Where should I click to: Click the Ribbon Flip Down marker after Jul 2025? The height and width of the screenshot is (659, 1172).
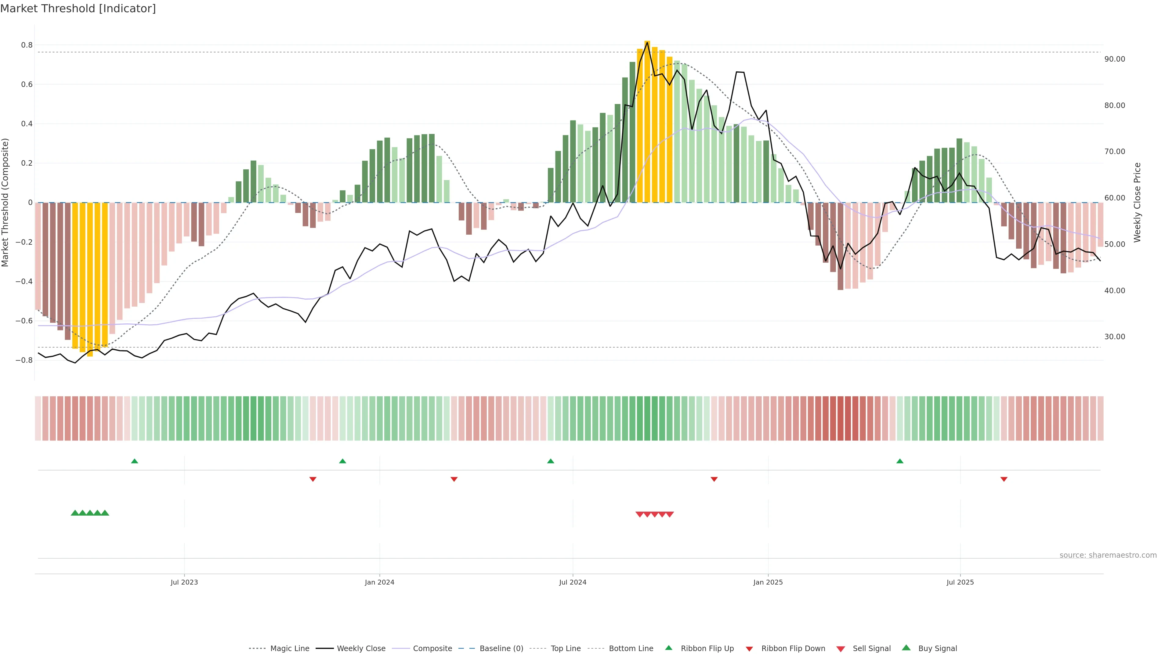click(x=1004, y=479)
